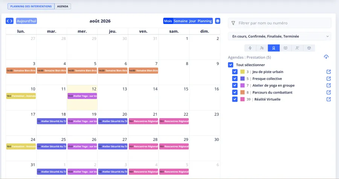Open Atelier Sécurité event on Tuesday 18

52,121
